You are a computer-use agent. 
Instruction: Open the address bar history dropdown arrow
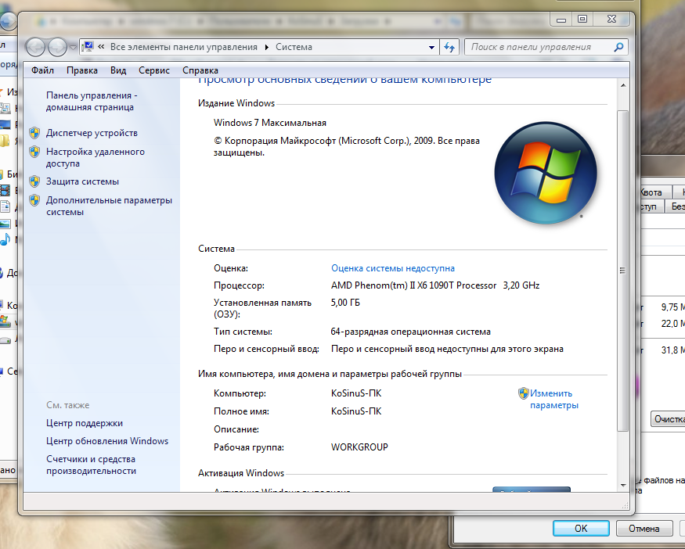431,47
